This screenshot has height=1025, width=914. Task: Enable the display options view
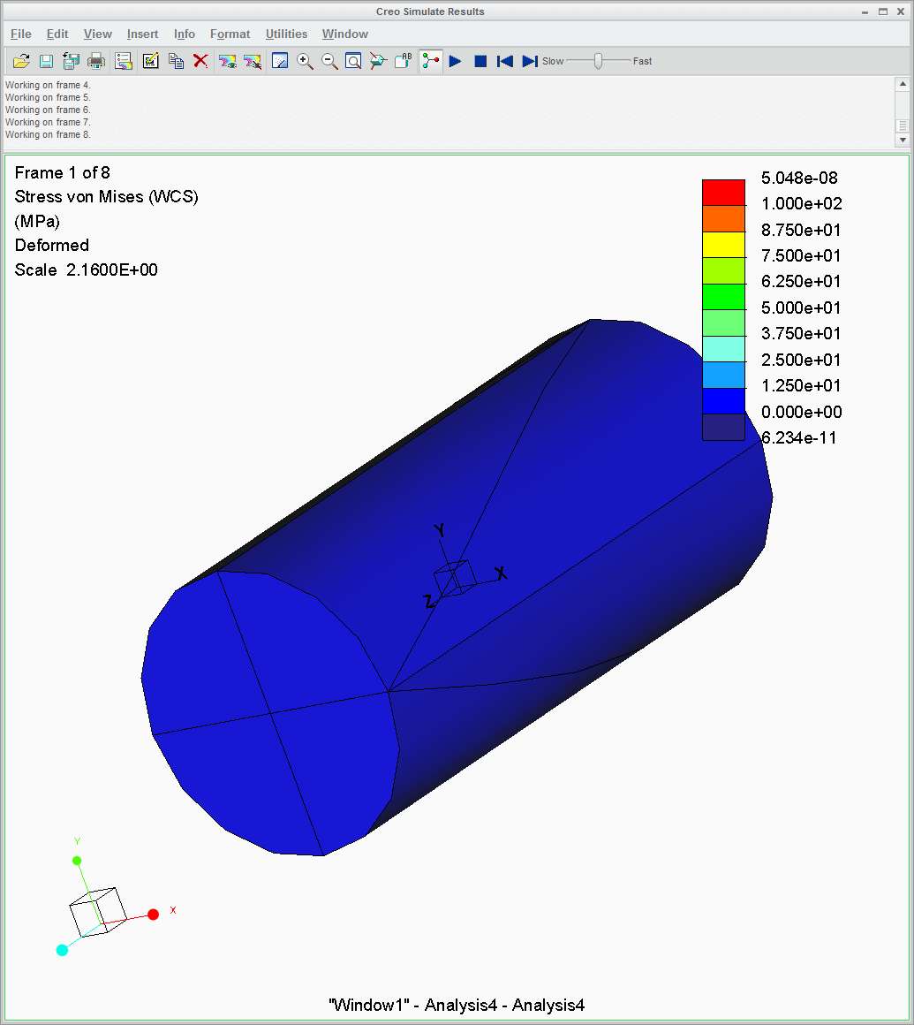[279, 61]
